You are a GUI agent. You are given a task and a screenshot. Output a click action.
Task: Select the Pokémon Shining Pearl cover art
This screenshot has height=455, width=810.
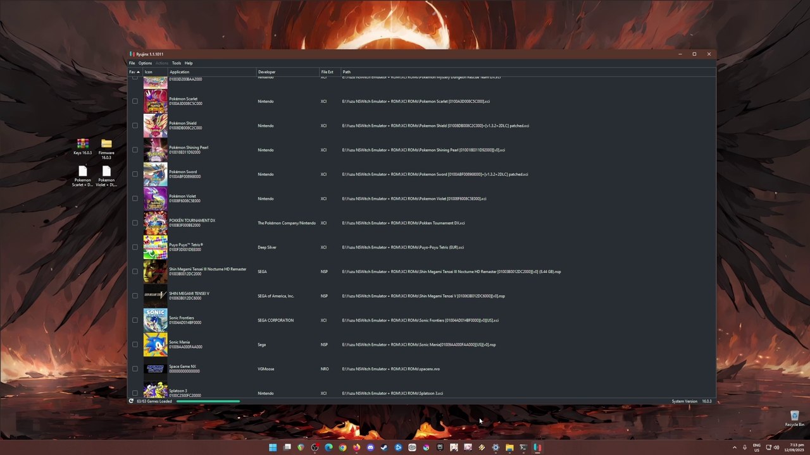pos(155,150)
